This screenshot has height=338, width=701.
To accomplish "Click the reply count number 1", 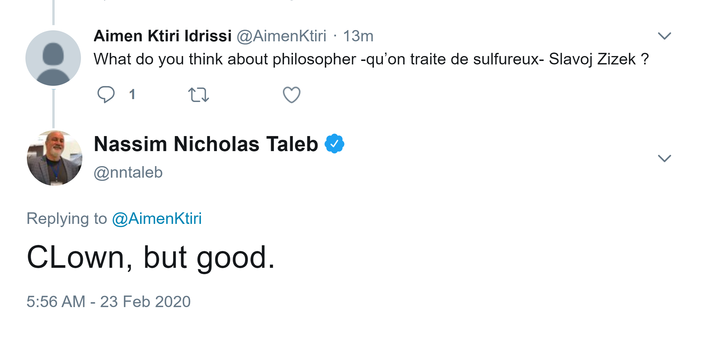I will tap(132, 94).
